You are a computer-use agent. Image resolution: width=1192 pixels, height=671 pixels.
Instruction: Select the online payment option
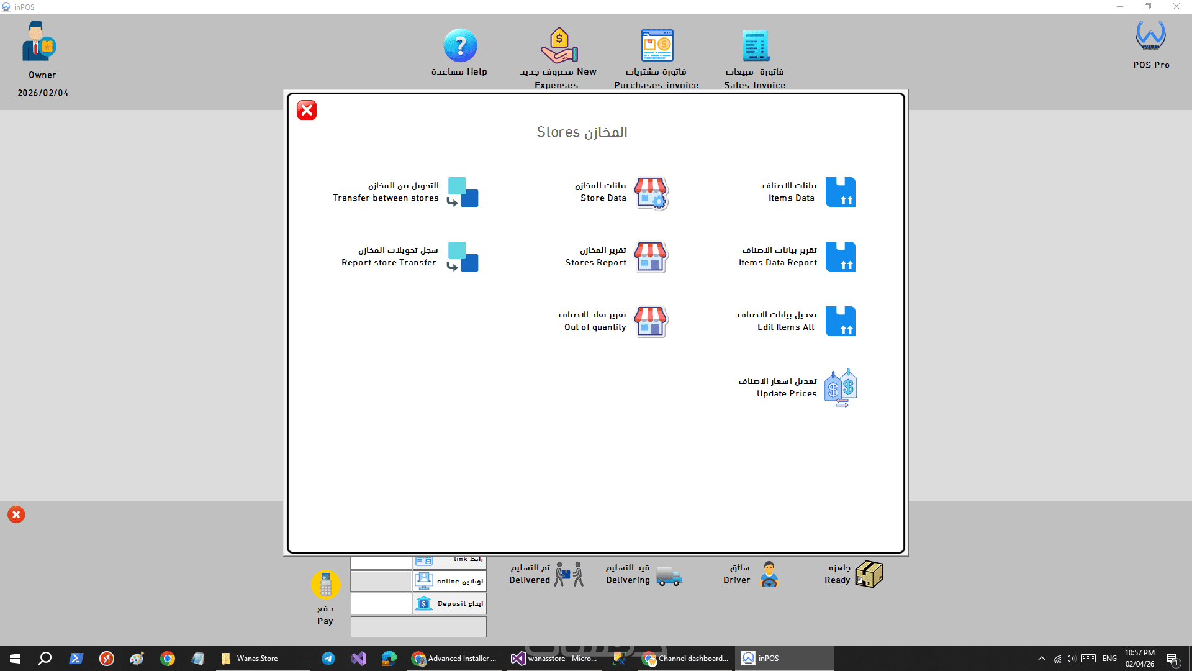449,582
